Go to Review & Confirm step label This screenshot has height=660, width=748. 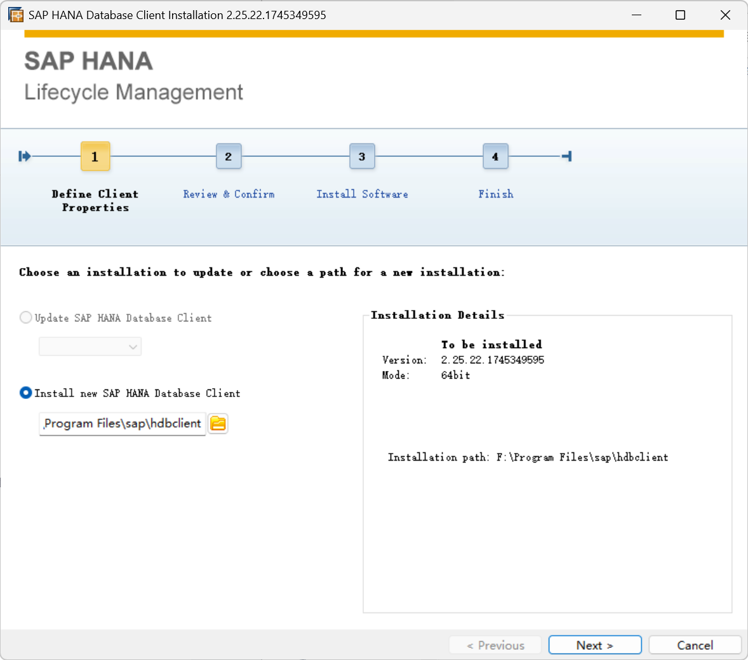229,194
